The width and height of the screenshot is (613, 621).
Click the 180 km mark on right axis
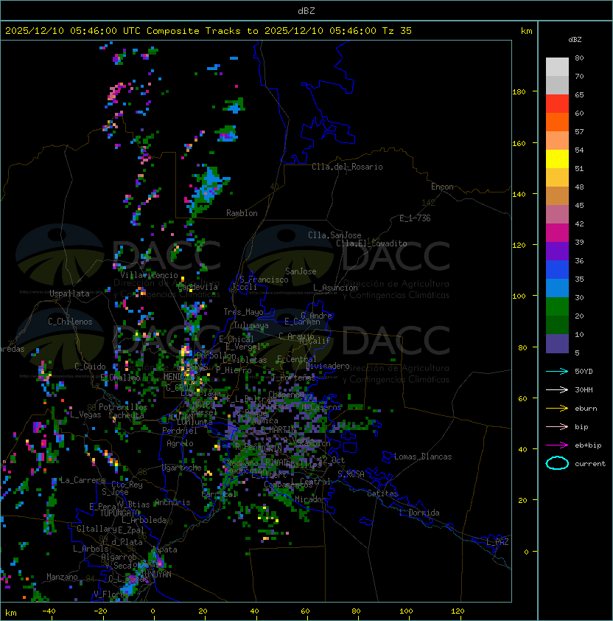pos(519,92)
